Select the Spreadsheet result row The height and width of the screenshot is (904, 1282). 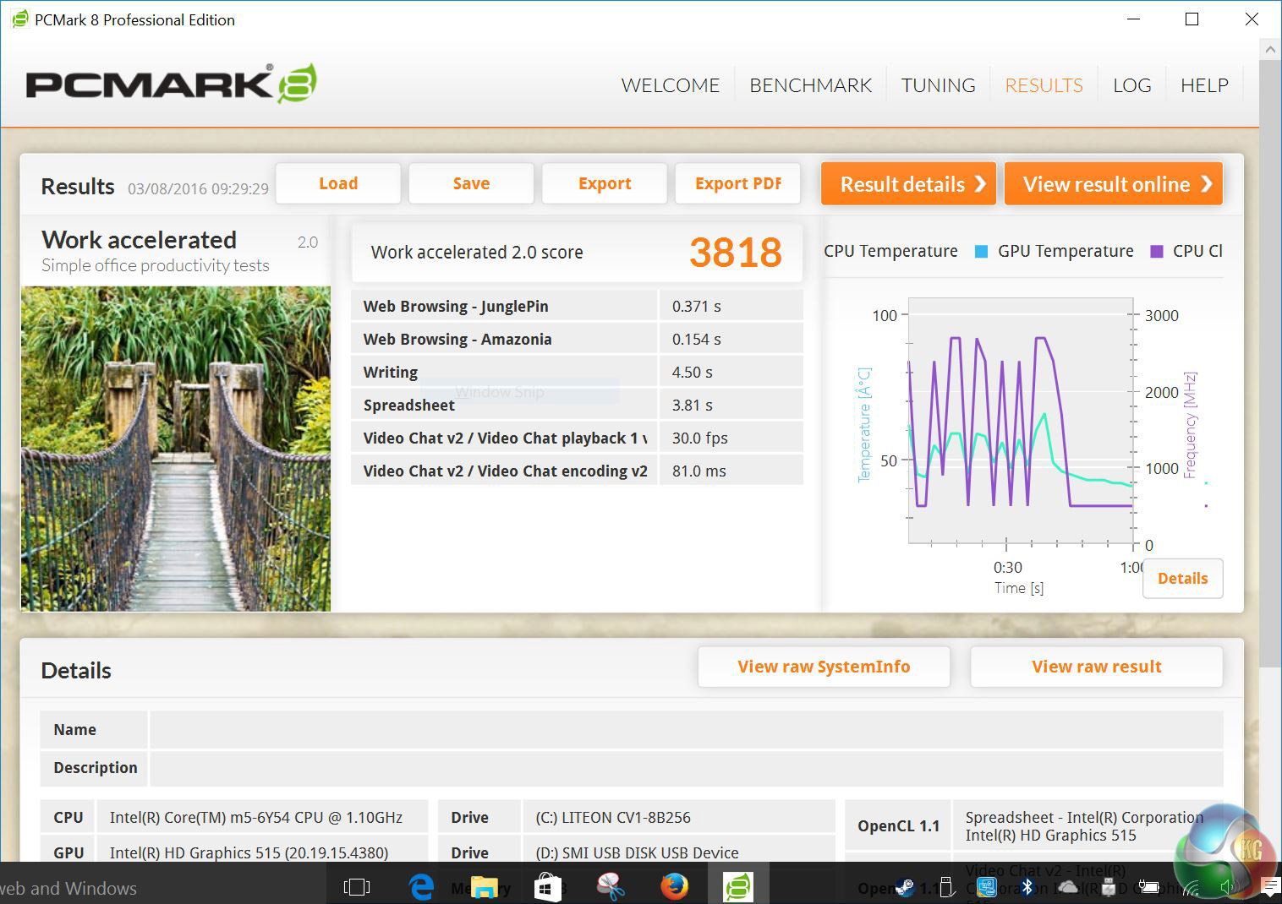tap(577, 405)
